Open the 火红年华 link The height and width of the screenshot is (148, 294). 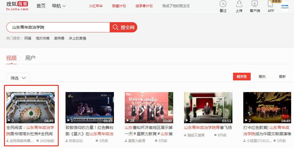(x=95, y=6)
